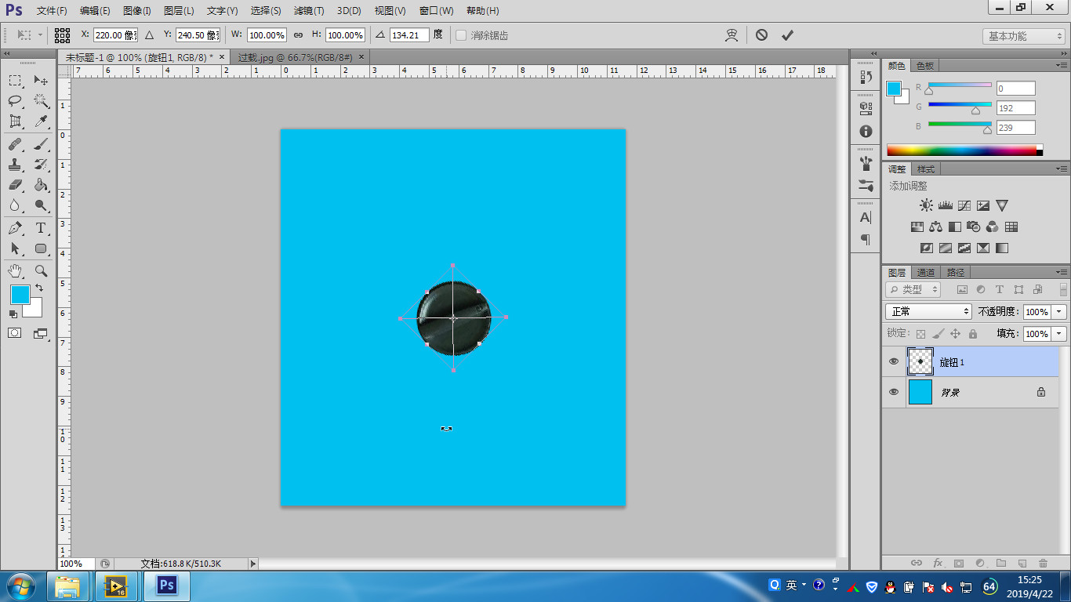Select the Rounded Rectangle shape tool
Image resolution: width=1071 pixels, height=602 pixels.
coord(41,248)
